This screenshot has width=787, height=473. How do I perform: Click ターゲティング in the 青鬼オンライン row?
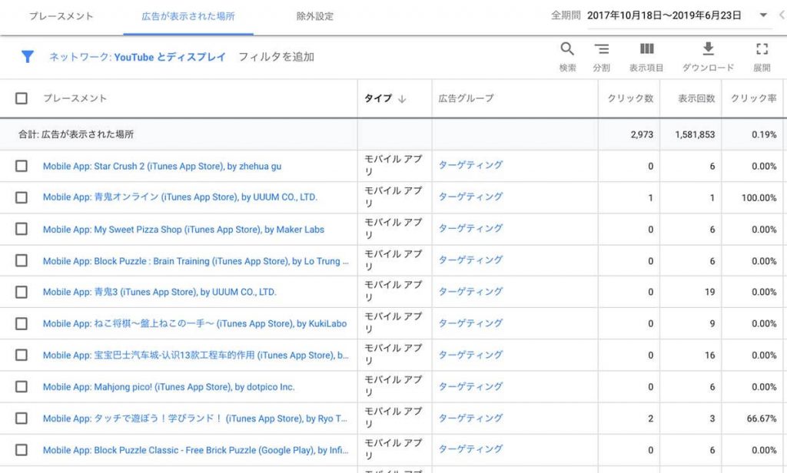pos(470,196)
